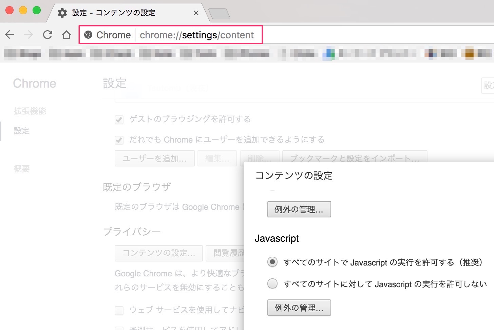Click the Javascript section heading
This screenshot has height=330, width=494.
click(x=277, y=238)
